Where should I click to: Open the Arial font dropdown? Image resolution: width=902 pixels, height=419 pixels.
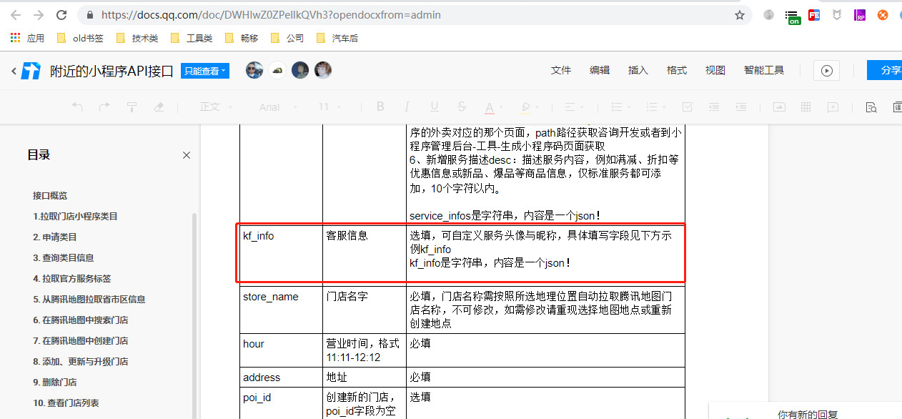279,107
